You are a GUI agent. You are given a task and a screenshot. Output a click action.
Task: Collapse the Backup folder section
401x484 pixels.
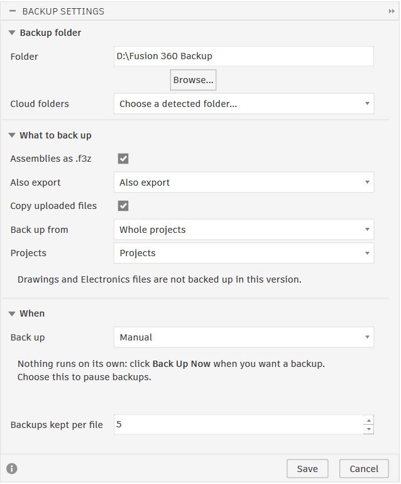pos(12,32)
